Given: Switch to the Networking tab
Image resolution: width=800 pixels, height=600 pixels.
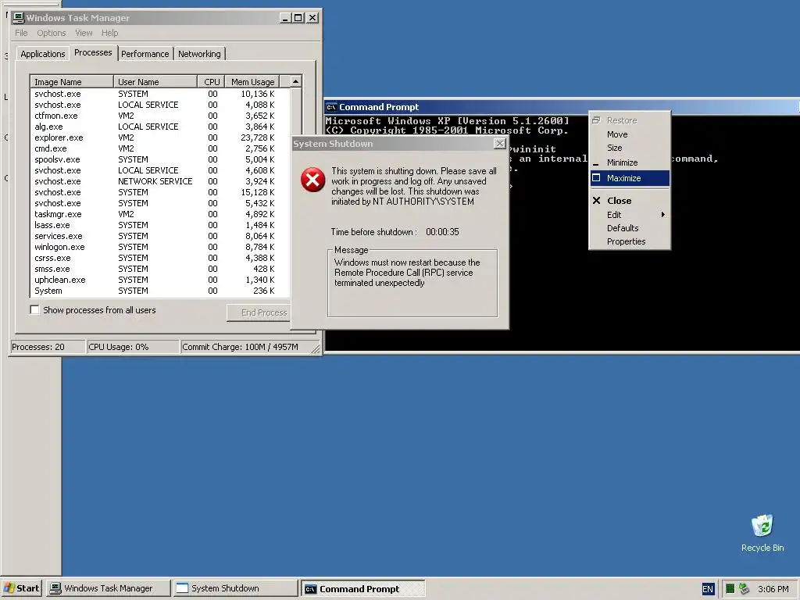Looking at the screenshot, I should (199, 54).
